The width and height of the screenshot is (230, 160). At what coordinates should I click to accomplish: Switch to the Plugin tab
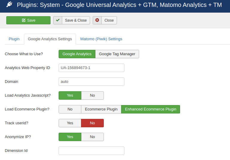(x=14, y=39)
